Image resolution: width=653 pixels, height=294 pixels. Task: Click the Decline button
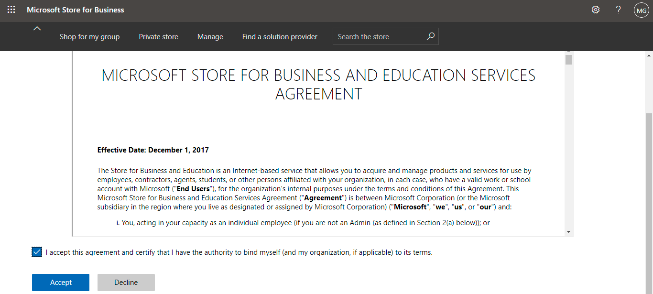[126, 283]
